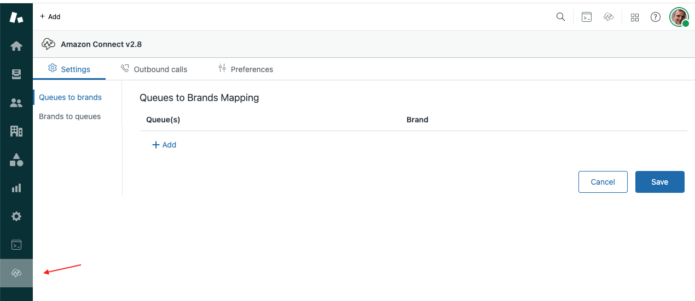Switch to the Outbound calls tab
This screenshot has height=301, width=695.
point(154,69)
